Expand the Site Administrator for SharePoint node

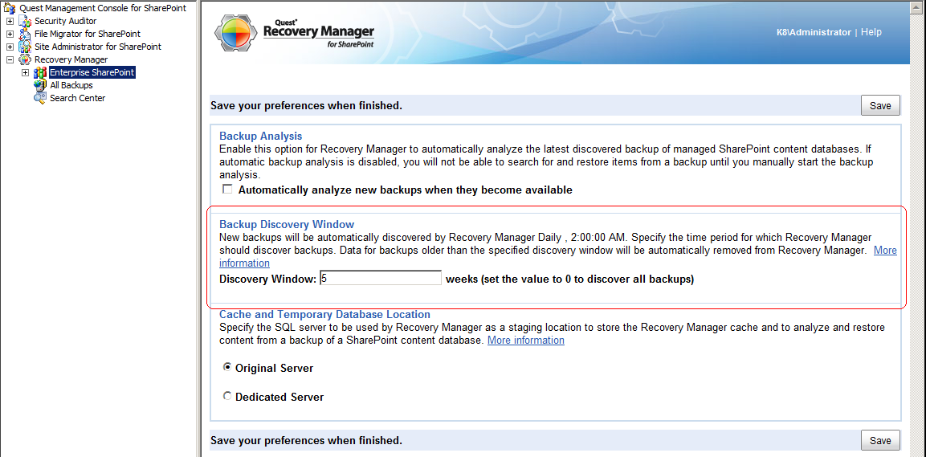pos(10,47)
